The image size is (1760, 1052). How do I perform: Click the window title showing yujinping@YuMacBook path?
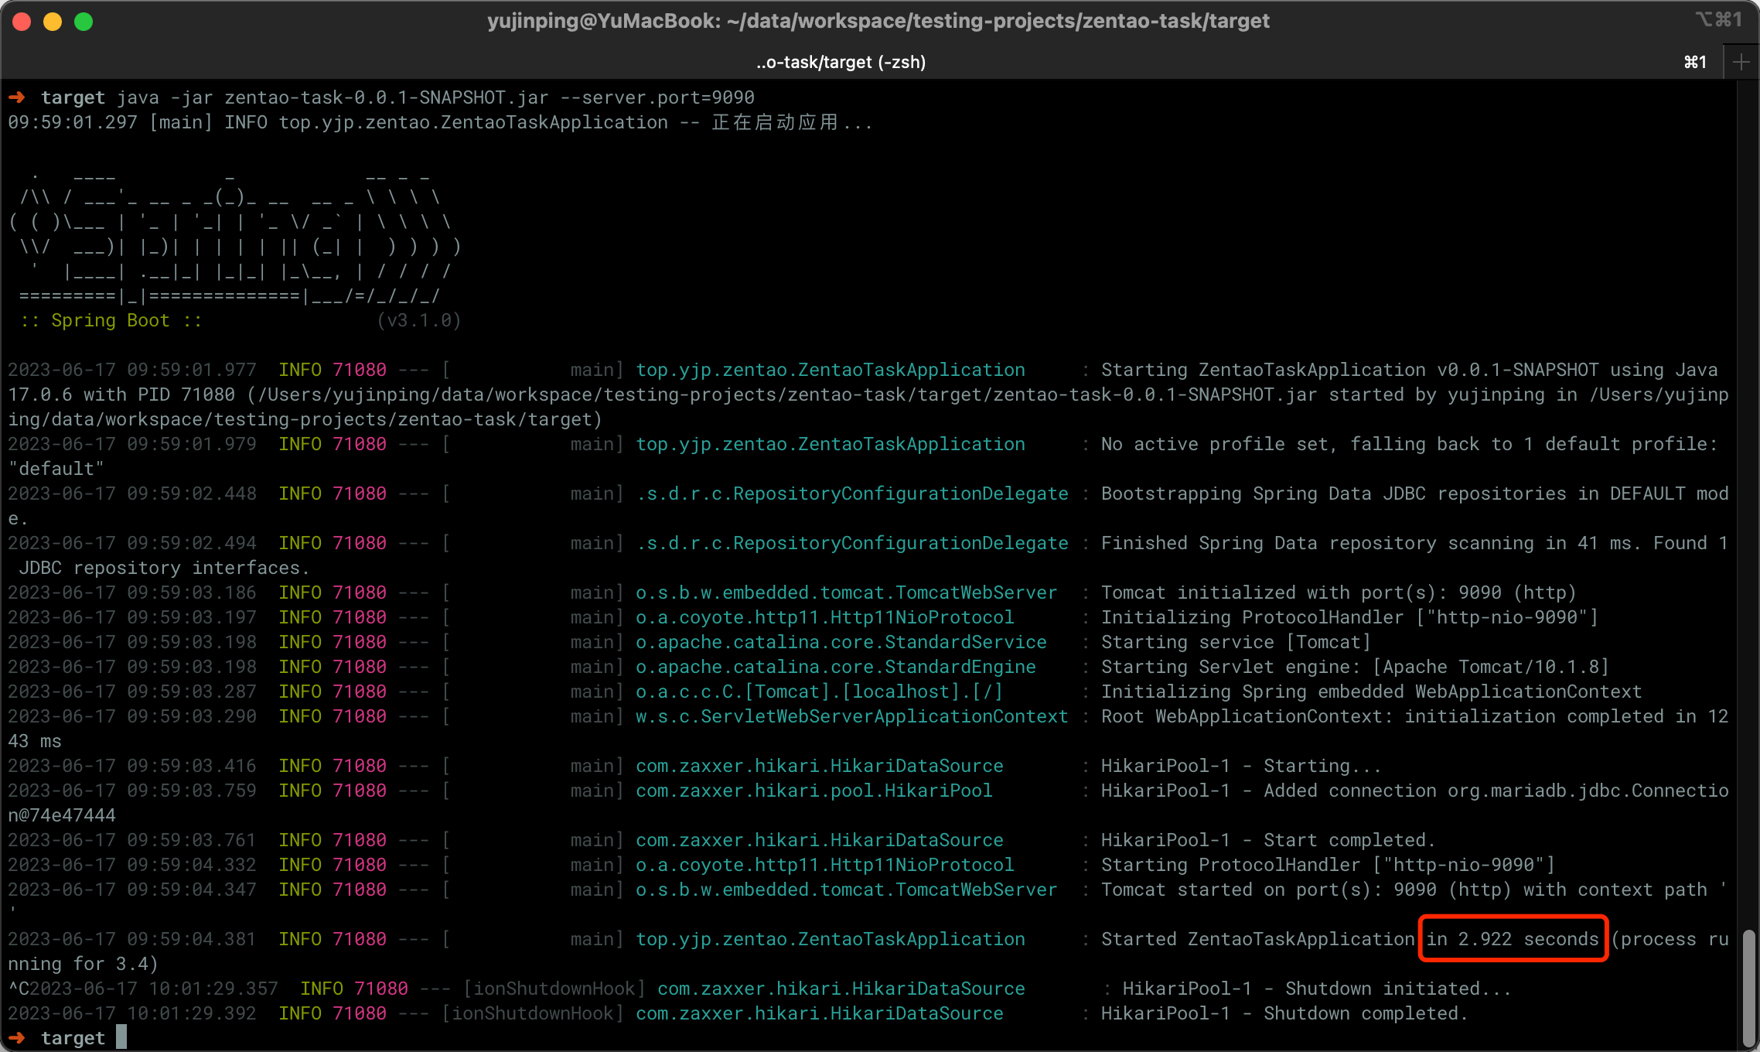[x=878, y=21]
